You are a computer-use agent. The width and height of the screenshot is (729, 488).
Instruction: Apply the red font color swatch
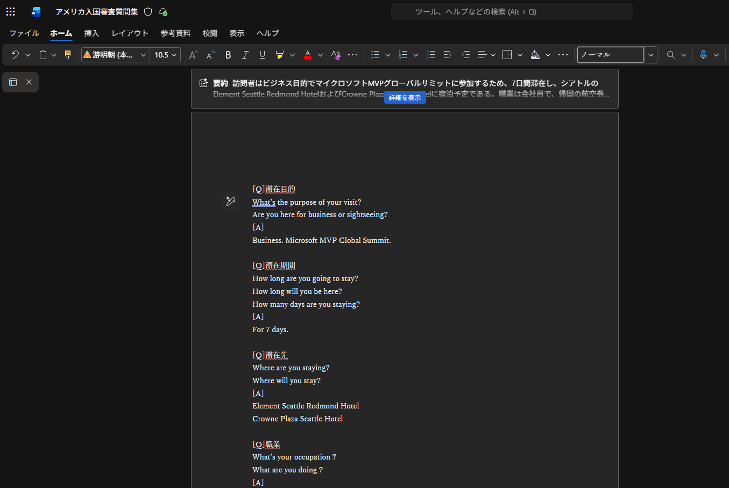point(308,55)
